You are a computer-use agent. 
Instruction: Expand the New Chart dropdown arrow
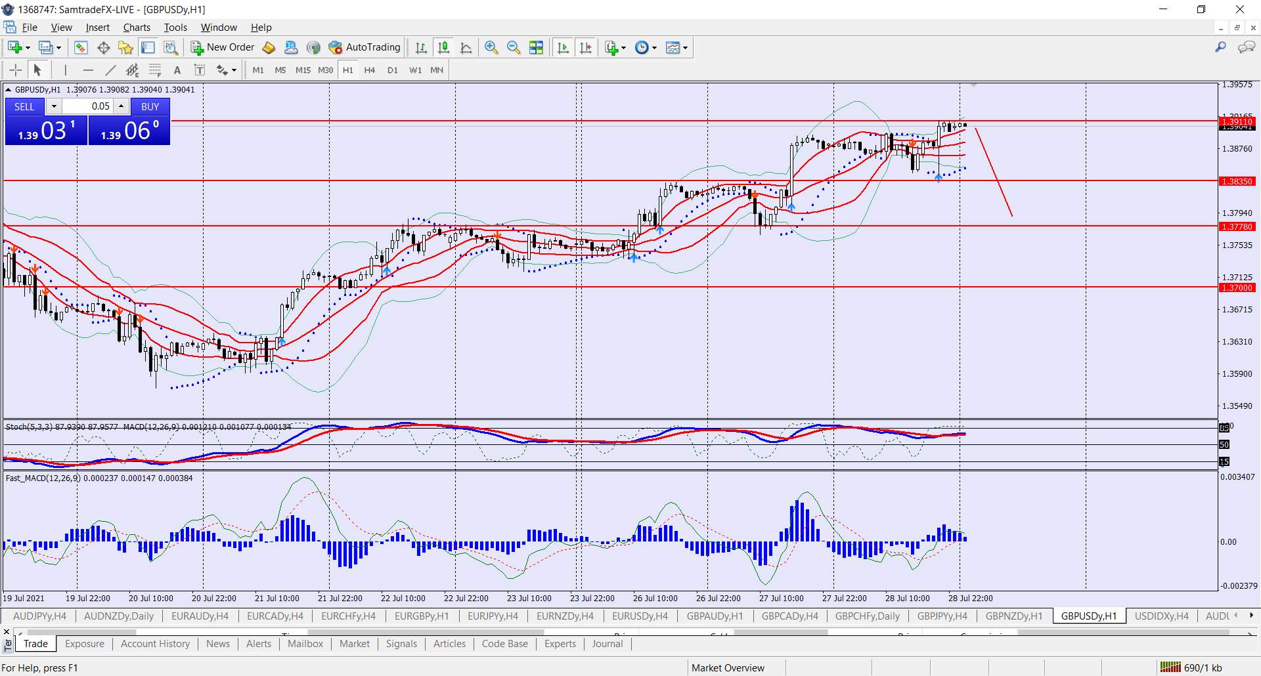28,47
